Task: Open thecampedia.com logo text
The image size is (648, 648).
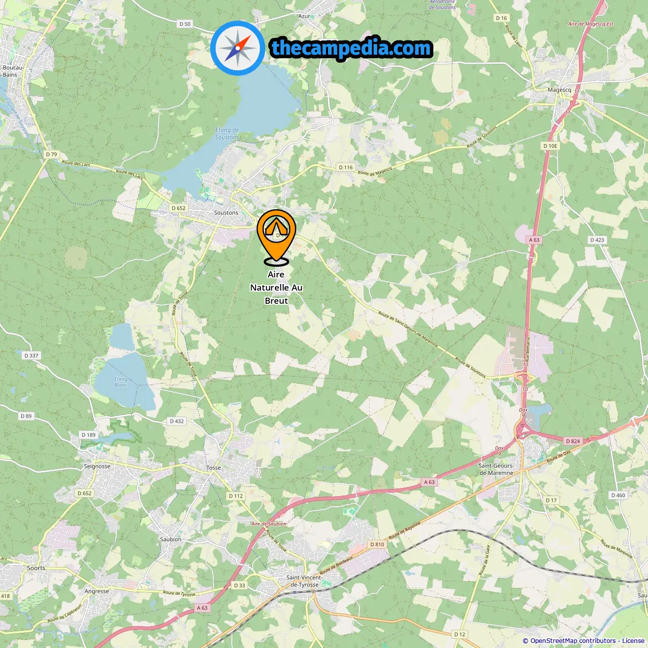Action: click(351, 48)
